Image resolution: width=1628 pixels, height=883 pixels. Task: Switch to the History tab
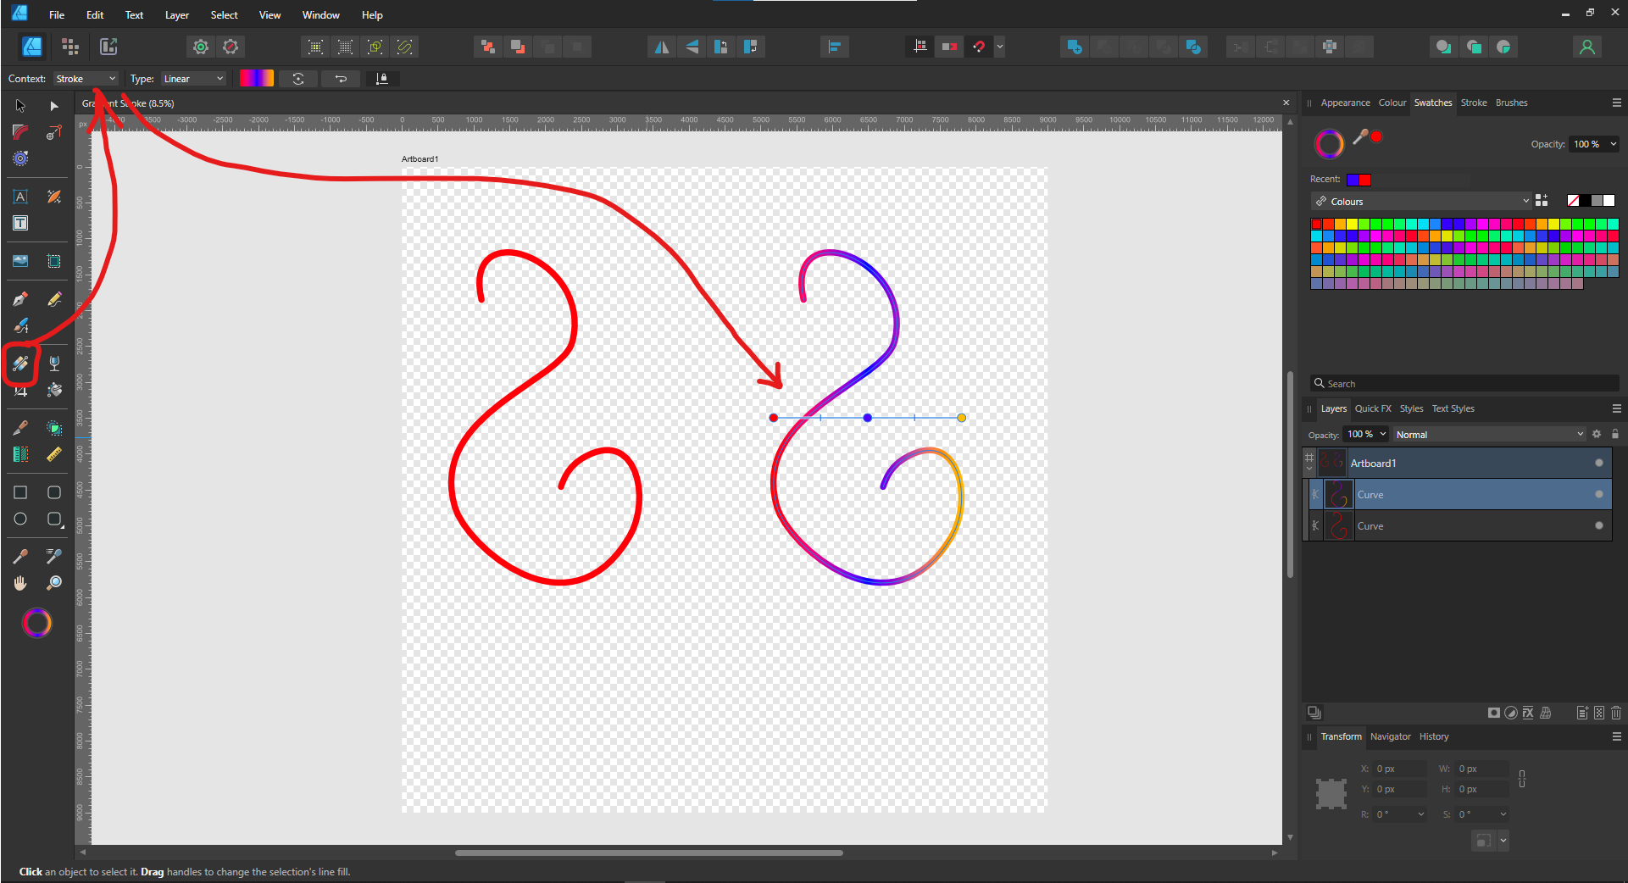point(1434,736)
